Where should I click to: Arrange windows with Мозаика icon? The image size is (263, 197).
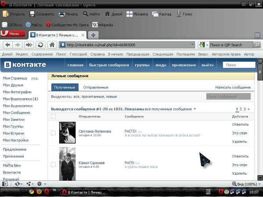point(129,14)
